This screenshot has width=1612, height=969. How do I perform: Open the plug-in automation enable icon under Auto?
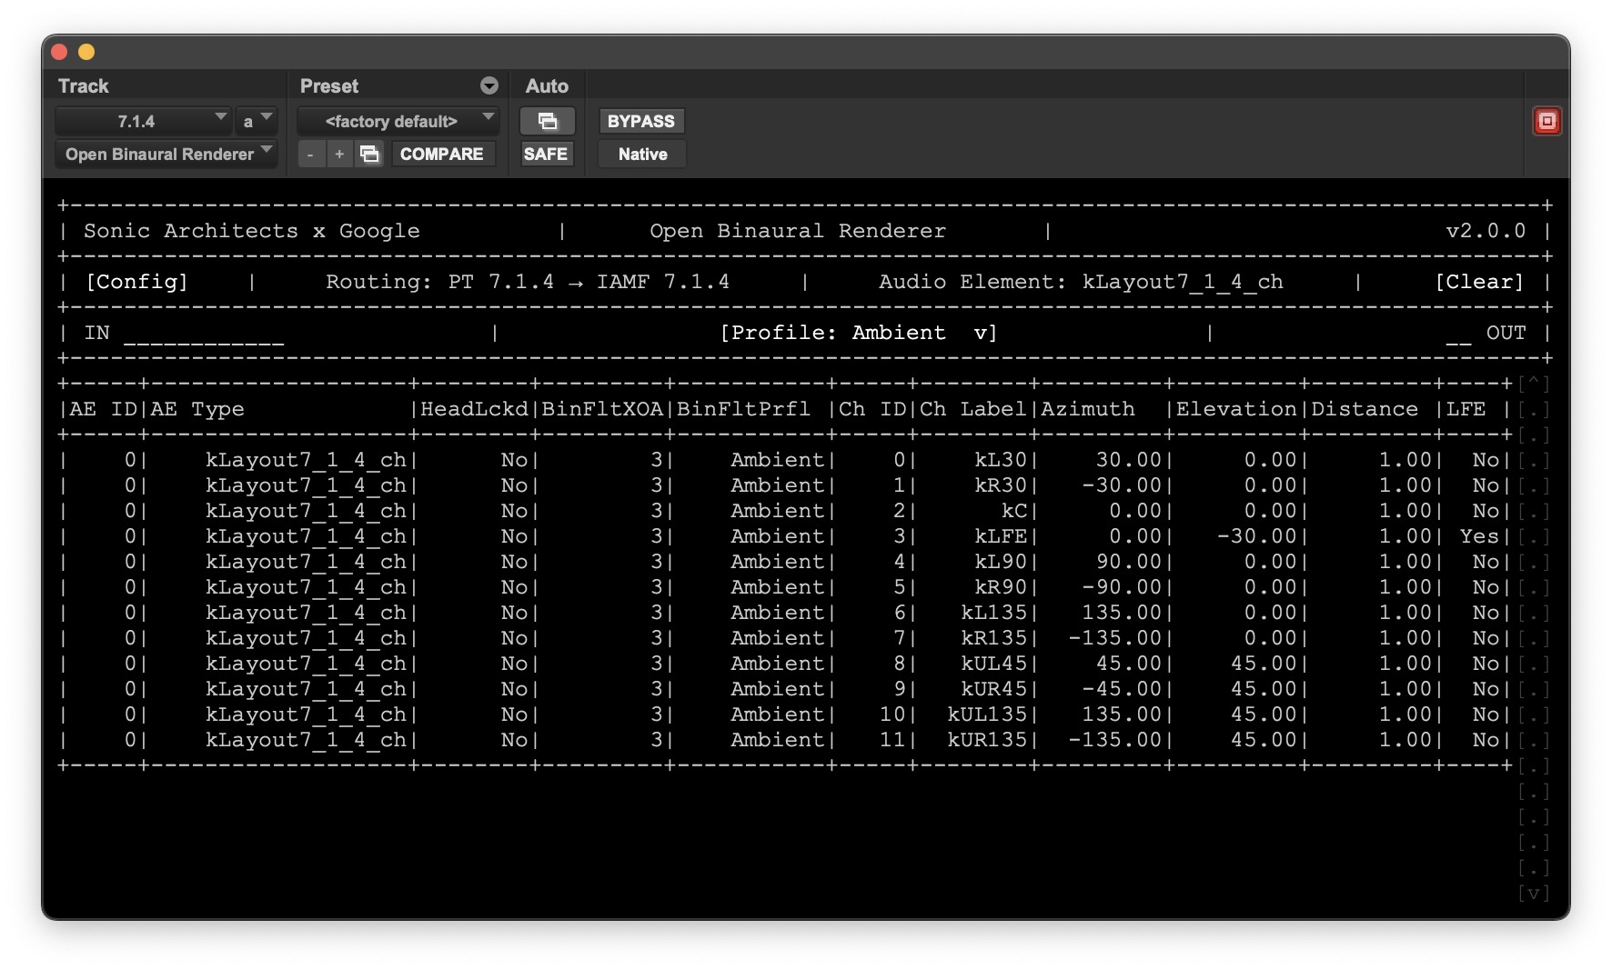547,121
